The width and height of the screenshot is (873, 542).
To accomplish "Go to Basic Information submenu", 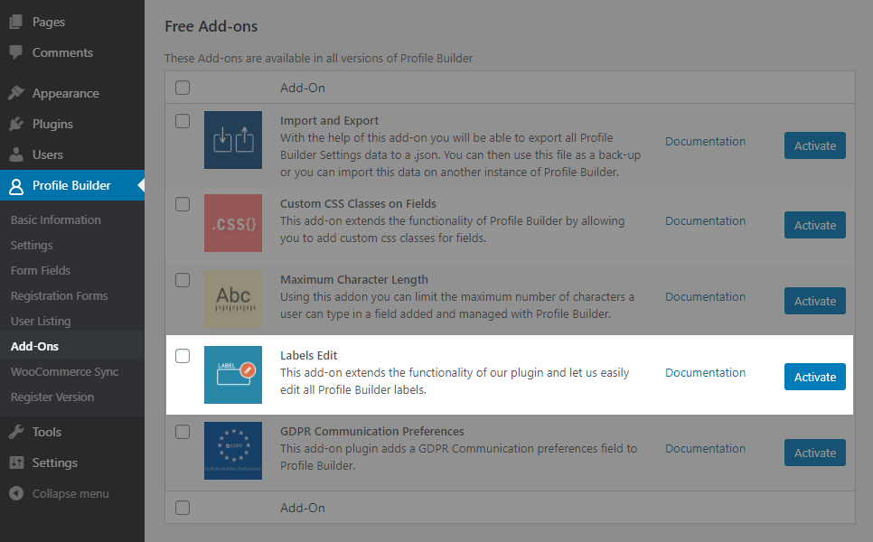I will pyautogui.click(x=56, y=220).
